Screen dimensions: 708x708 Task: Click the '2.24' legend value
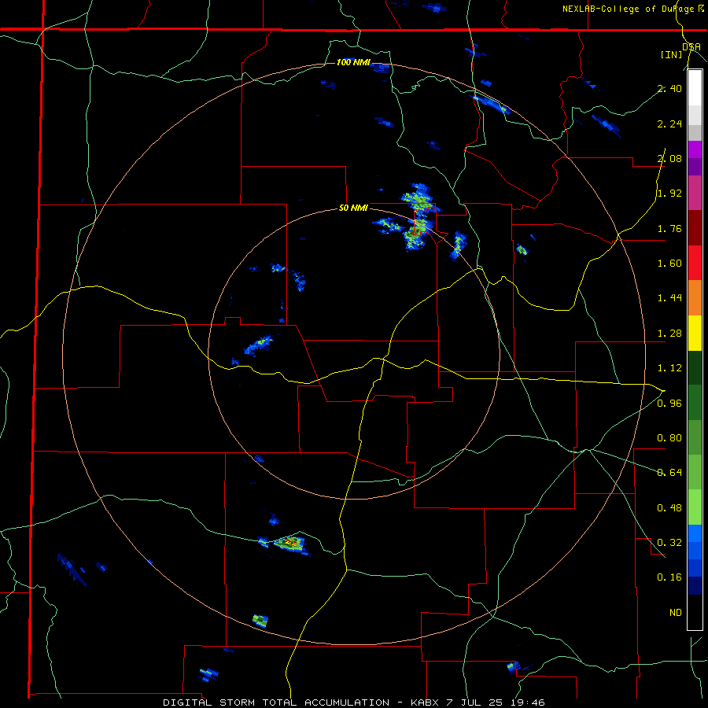click(x=669, y=124)
